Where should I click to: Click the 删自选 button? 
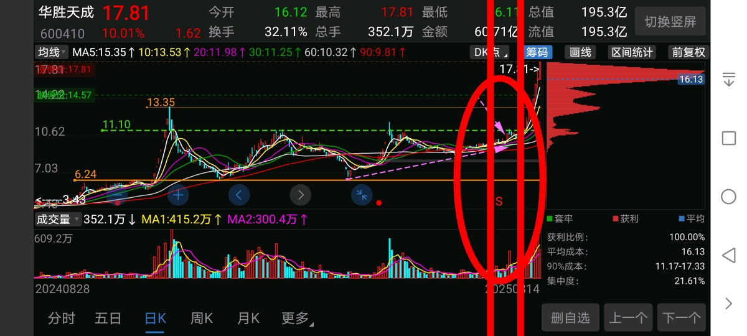click(570, 318)
